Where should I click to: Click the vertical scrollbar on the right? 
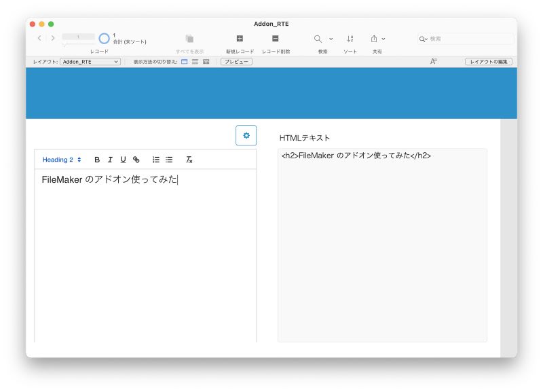click(508, 238)
